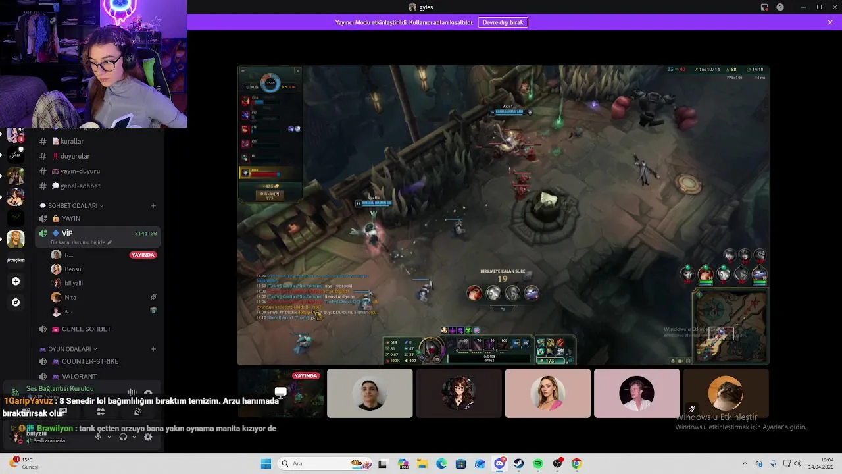
Task: Open Microsoft Store from the taskbar
Action: coord(460,463)
